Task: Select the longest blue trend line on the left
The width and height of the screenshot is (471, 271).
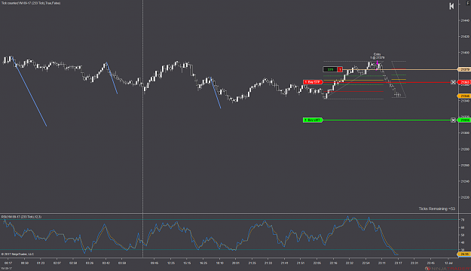Action: [x=29, y=92]
